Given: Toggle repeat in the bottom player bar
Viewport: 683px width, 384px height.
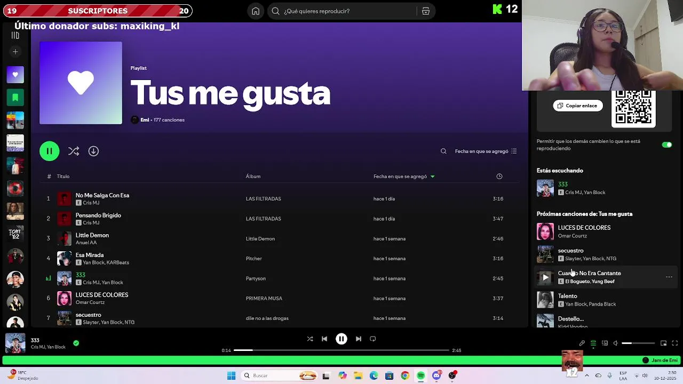Looking at the screenshot, I should (x=373, y=339).
